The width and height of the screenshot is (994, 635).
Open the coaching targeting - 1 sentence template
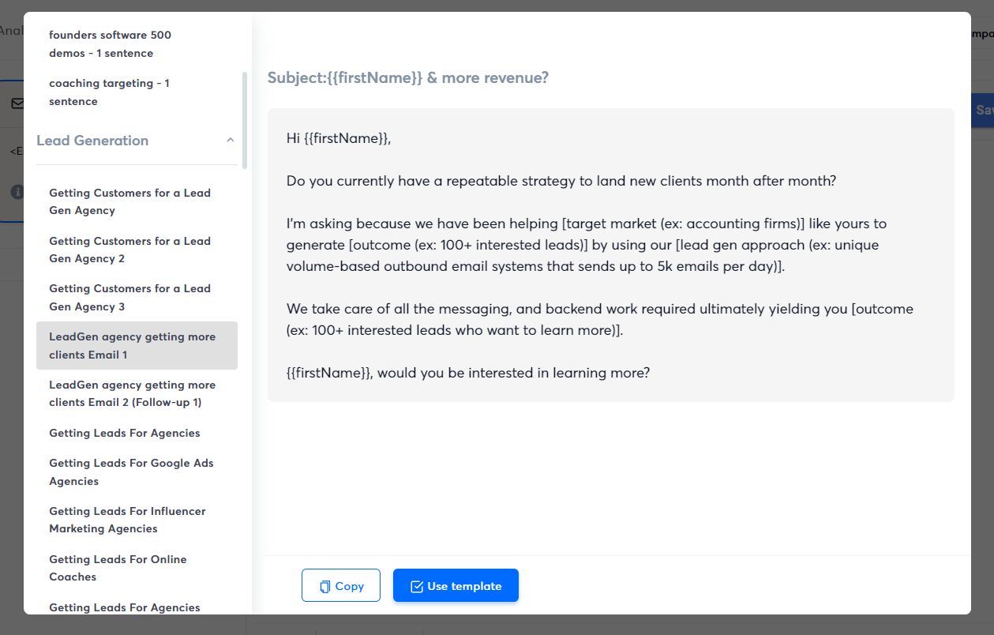[x=109, y=92]
